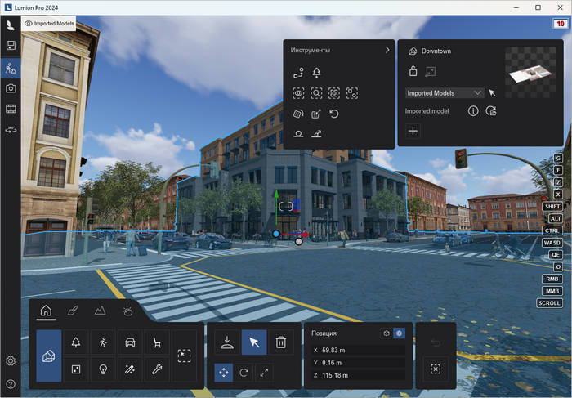This screenshot has height=398, width=572.
Task: Click the trash delete object tool
Action: [280, 342]
